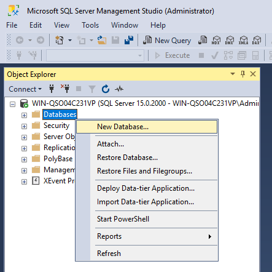Click the Query Options icon
The image size is (272, 272).
[242, 55]
